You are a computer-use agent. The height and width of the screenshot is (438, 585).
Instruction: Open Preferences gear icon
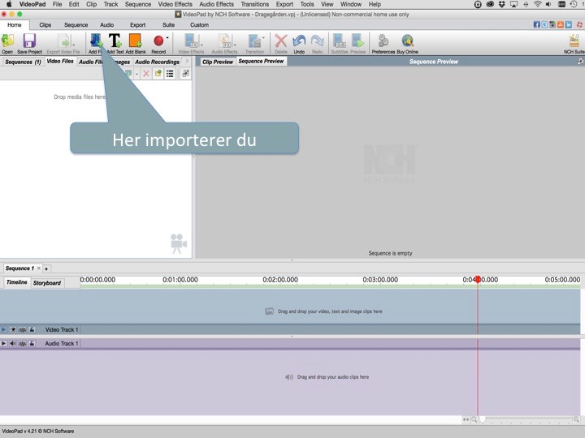pyautogui.click(x=383, y=41)
